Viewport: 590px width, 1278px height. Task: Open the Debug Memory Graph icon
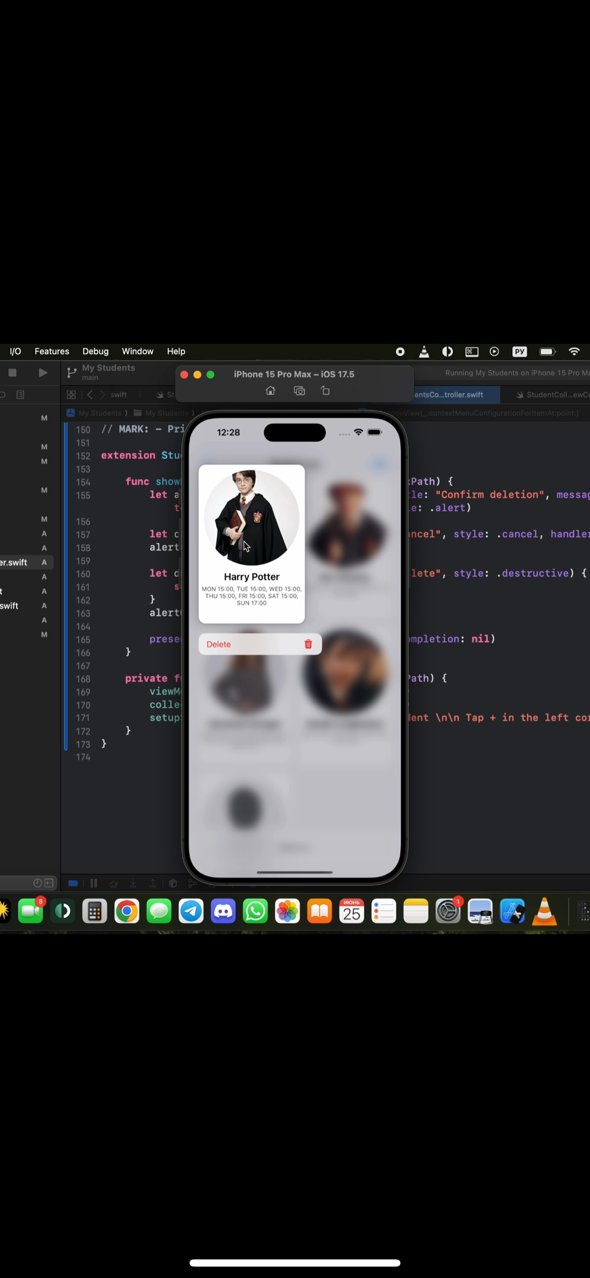192,884
